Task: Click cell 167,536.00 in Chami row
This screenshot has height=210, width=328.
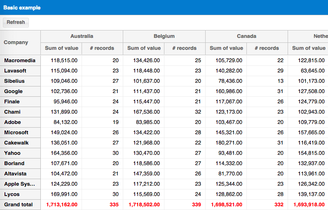Action: [144, 112]
